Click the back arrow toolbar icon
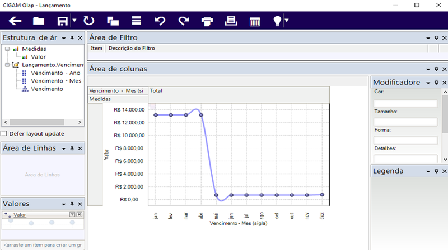 (15, 21)
